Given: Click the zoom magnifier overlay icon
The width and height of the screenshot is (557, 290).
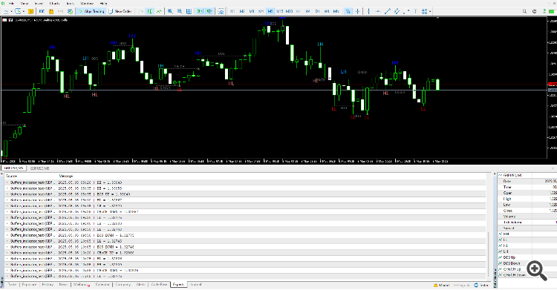Looking at the screenshot, I should (537, 271).
